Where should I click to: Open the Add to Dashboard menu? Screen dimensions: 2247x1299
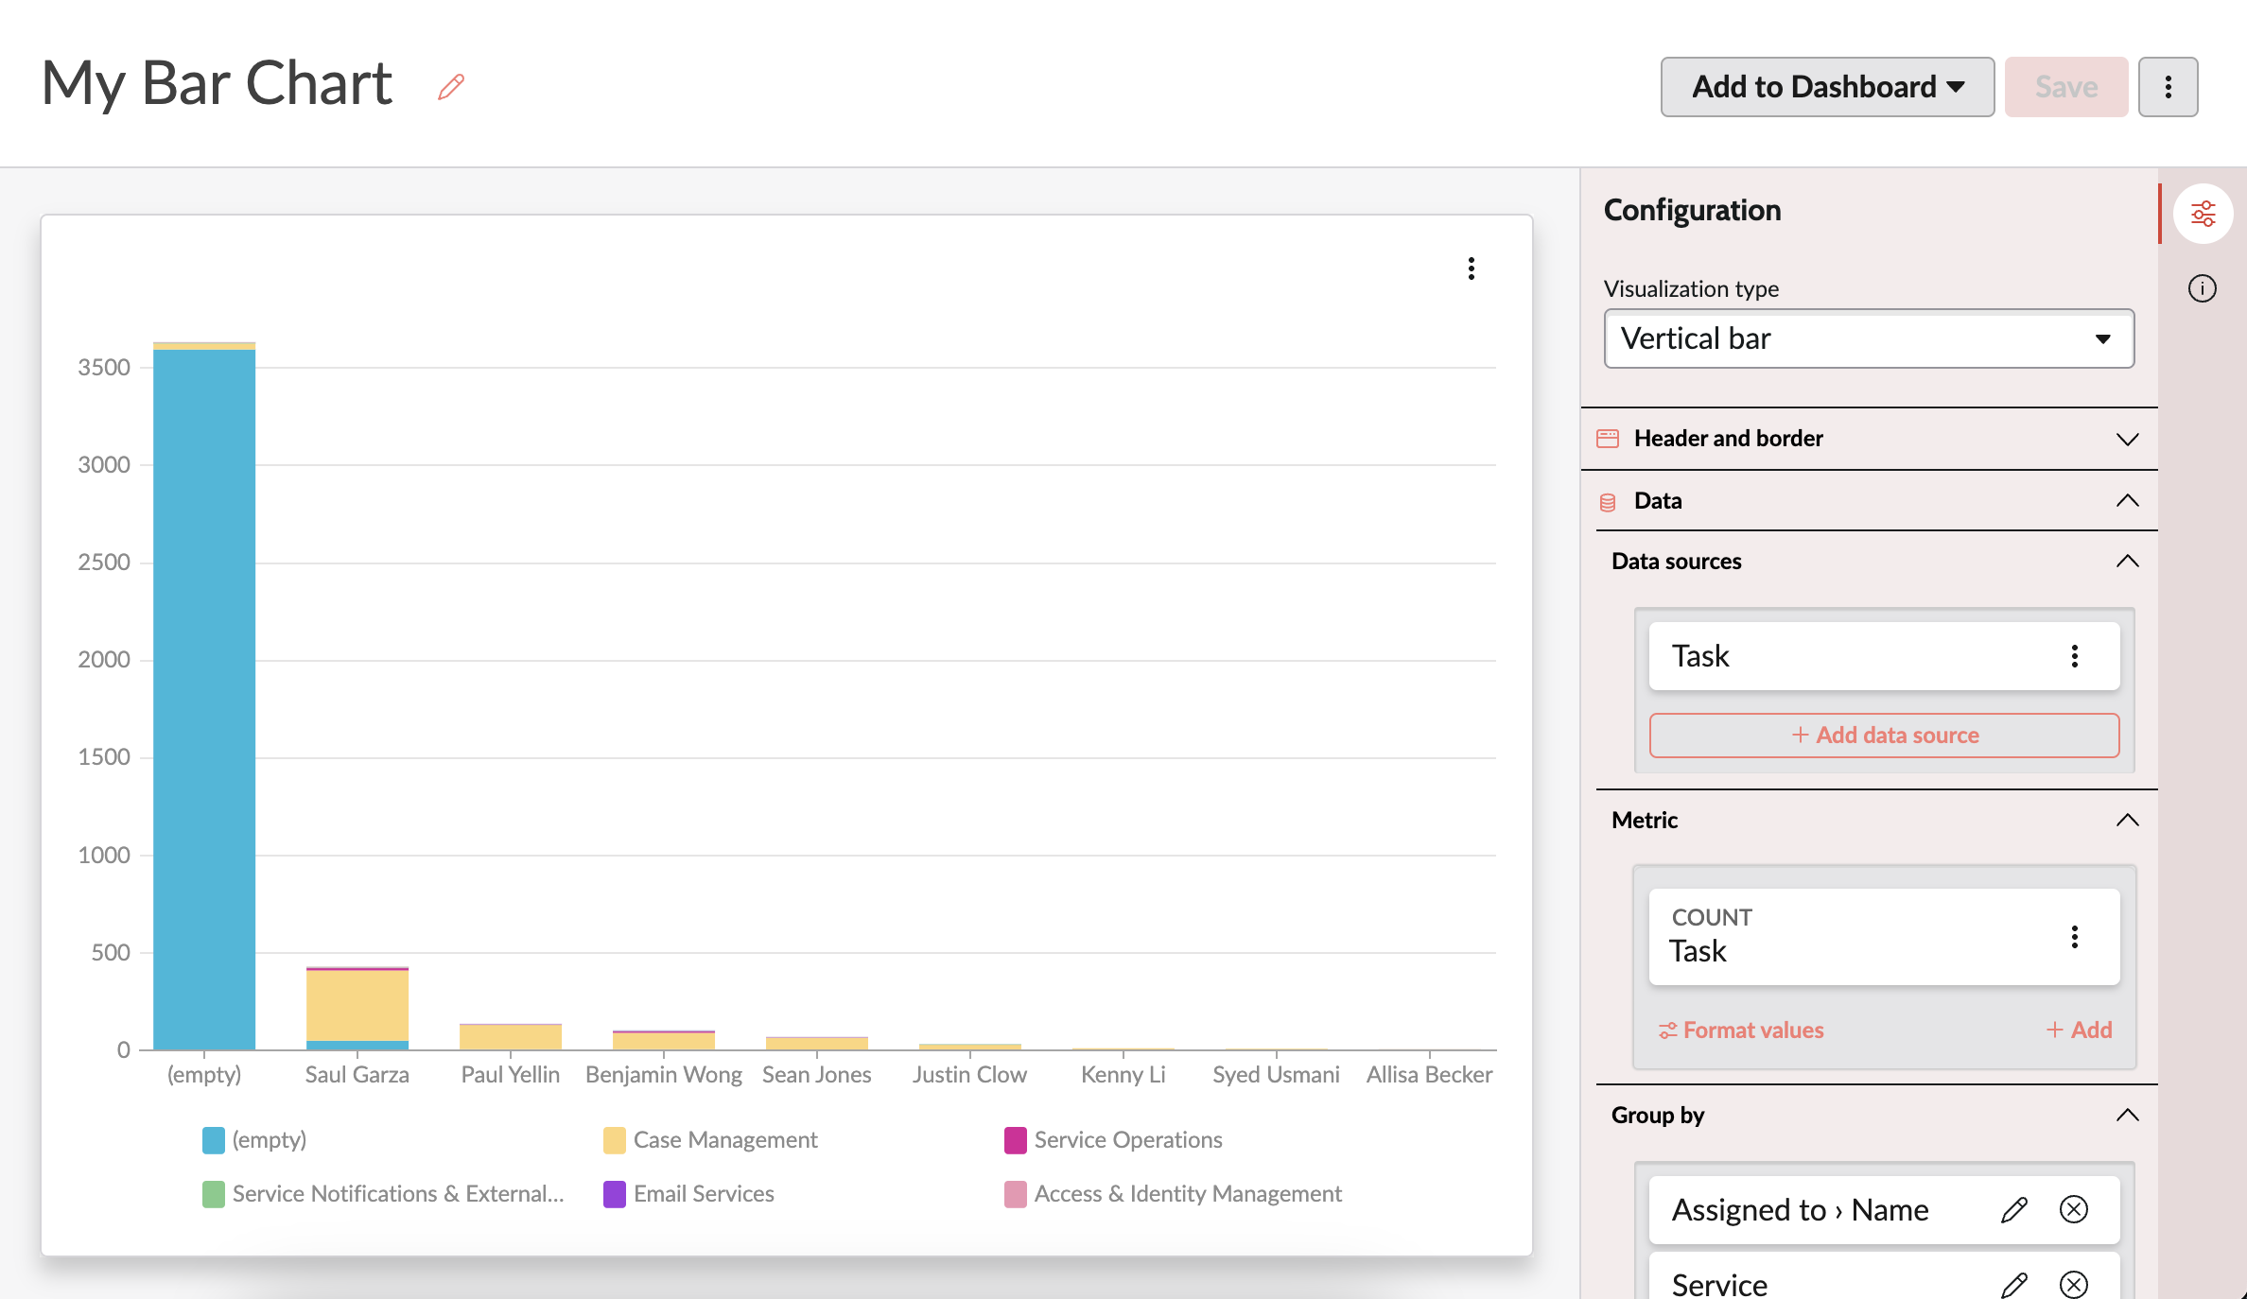[x=1826, y=86]
